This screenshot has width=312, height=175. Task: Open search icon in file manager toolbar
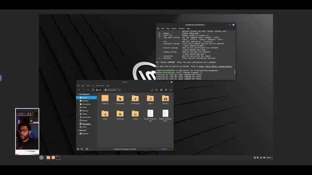[156, 90]
